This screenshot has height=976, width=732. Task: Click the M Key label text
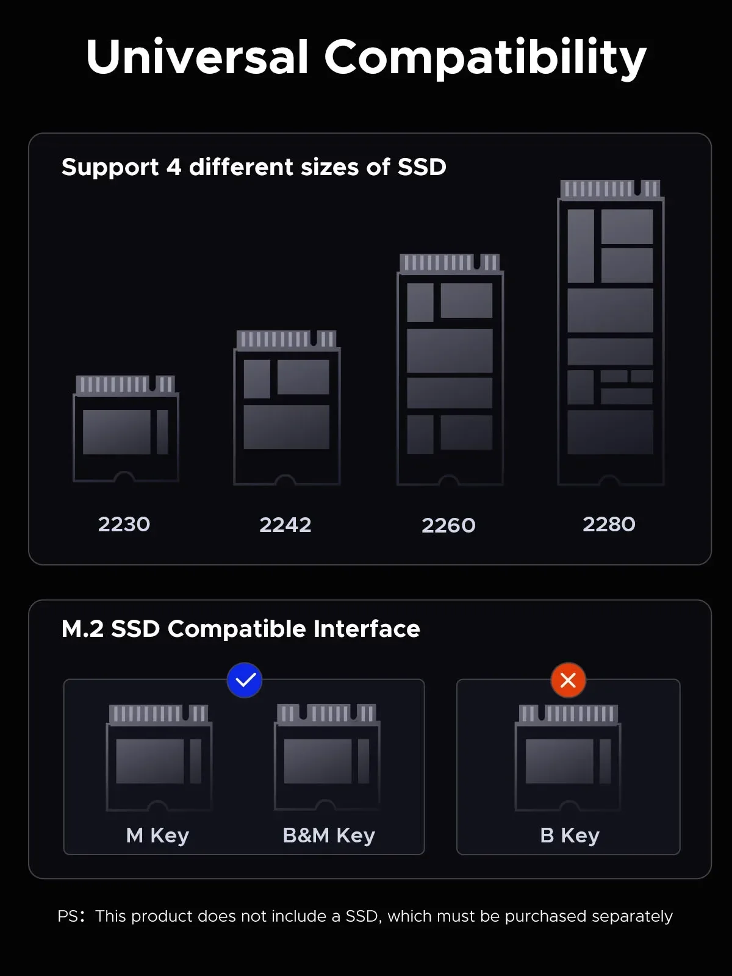[x=158, y=836]
